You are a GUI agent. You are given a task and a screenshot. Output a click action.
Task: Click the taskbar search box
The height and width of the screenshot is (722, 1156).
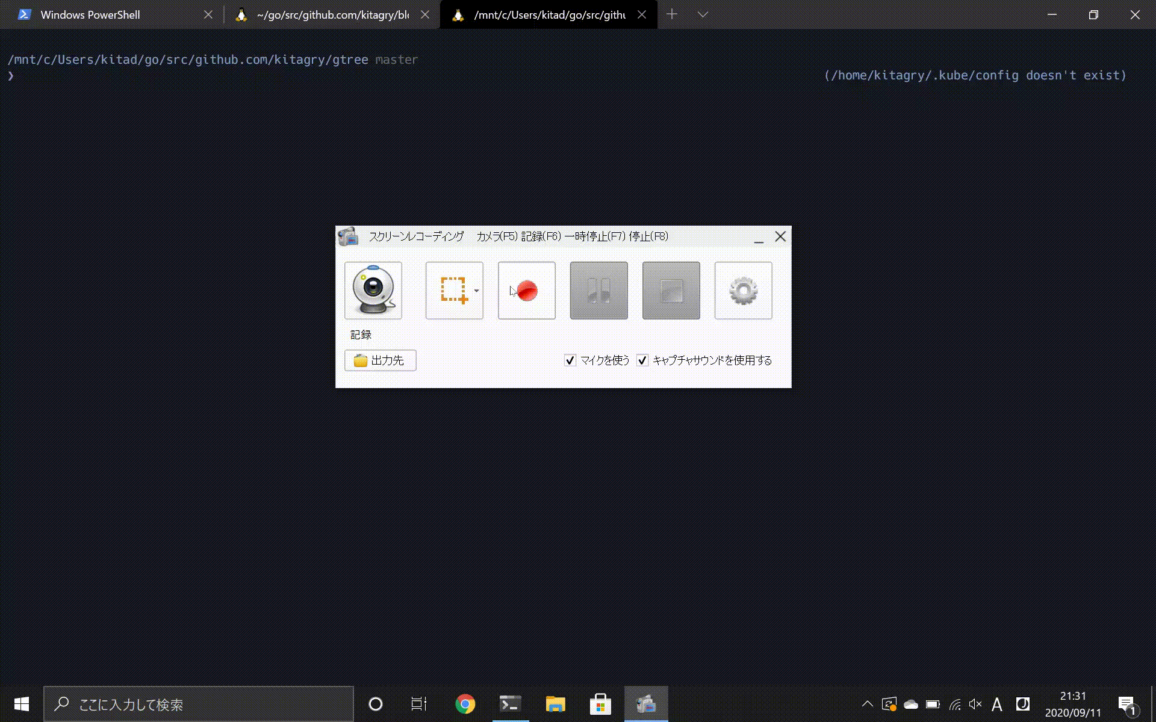(x=199, y=704)
